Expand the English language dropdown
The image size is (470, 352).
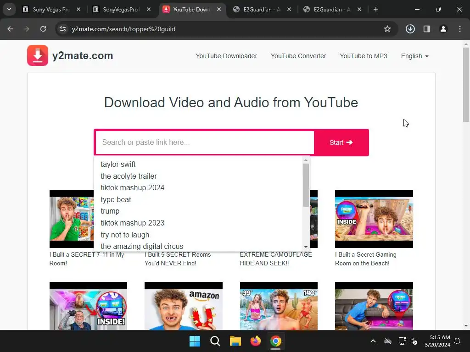point(415,56)
